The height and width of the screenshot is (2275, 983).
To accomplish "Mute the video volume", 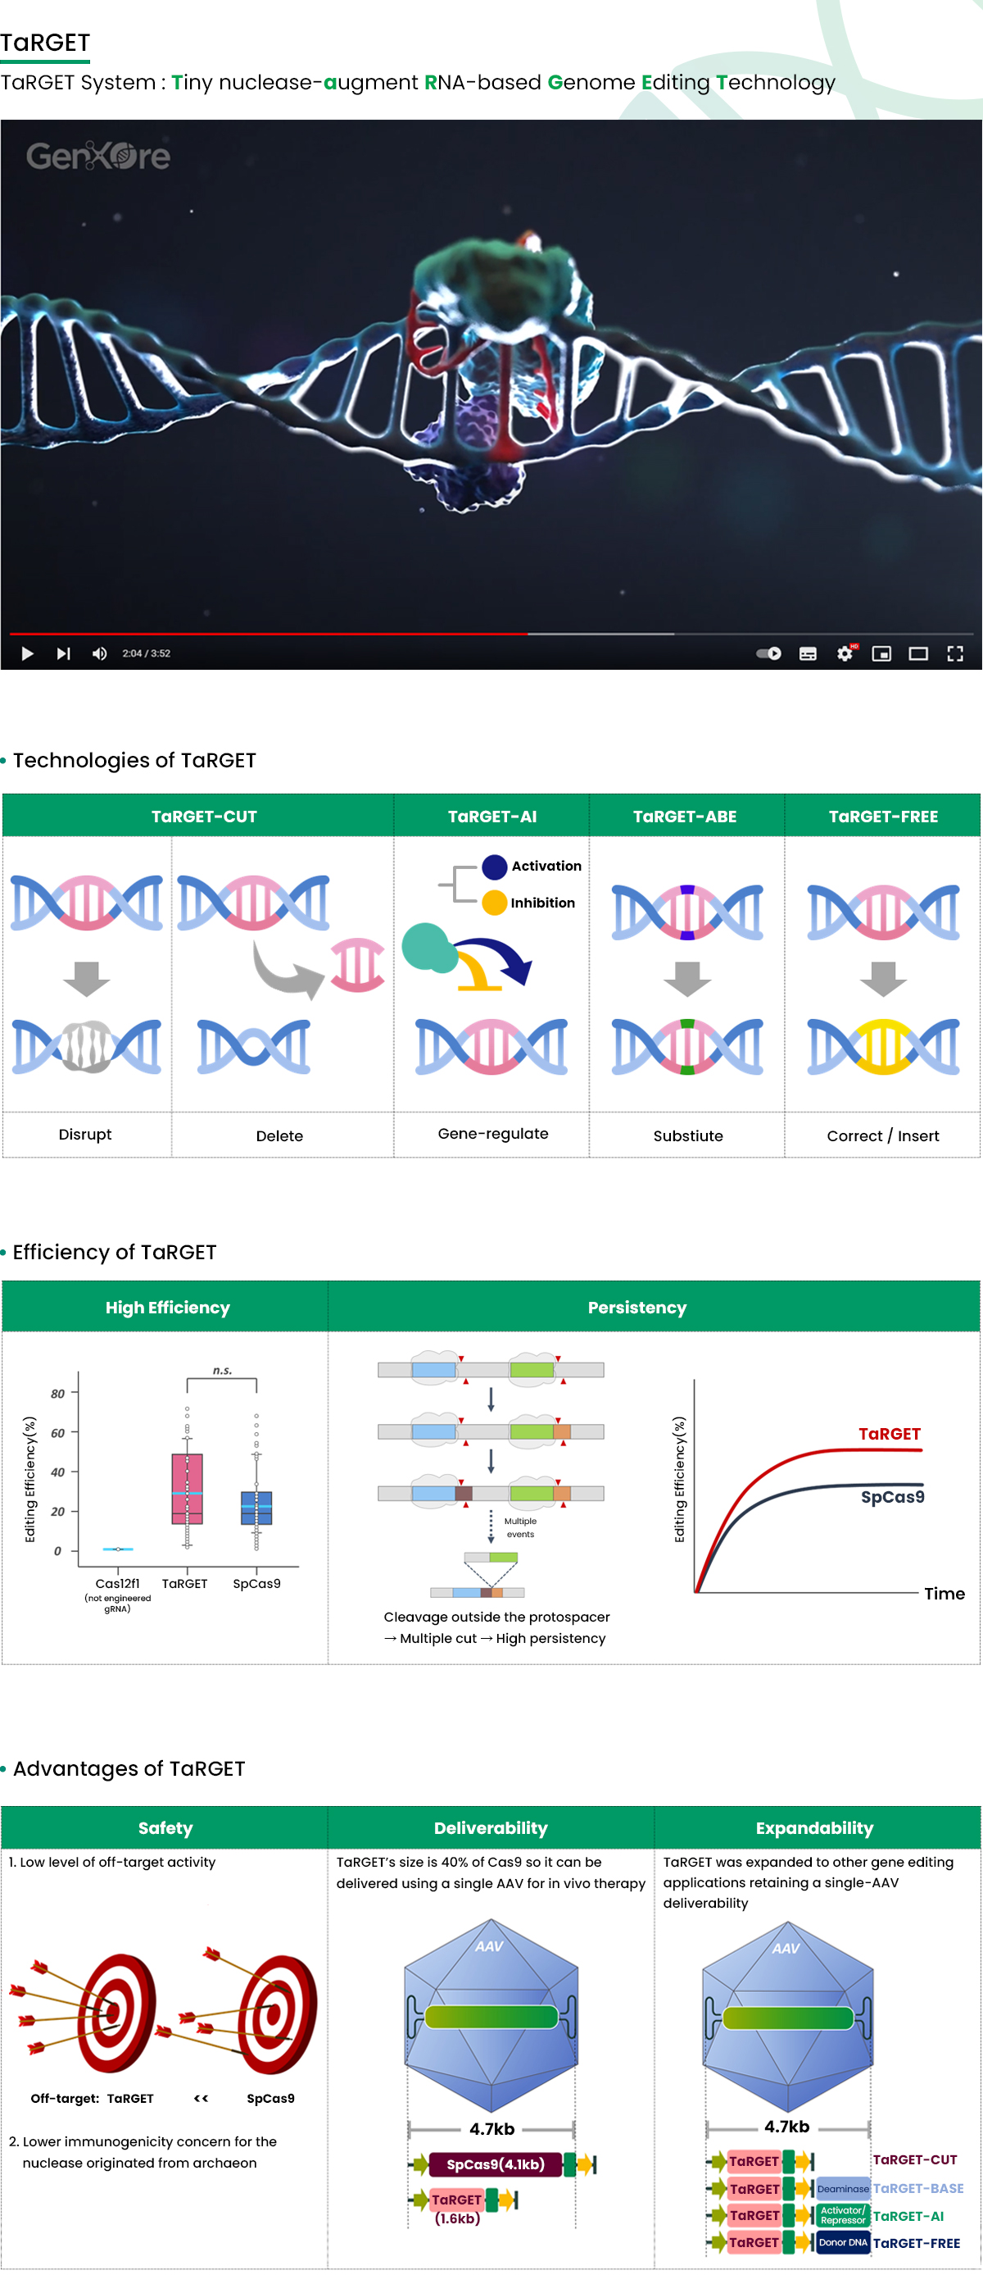I will (99, 653).
